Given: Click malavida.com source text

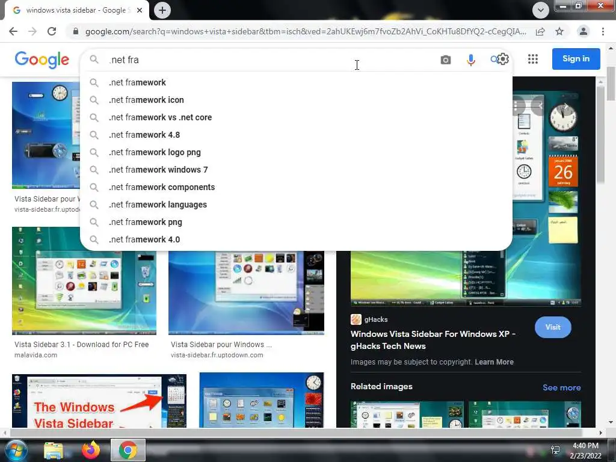Looking at the screenshot, I should 35,355.
